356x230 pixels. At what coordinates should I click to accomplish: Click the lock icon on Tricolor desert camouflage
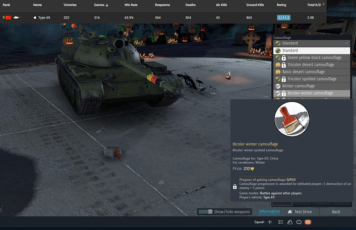(284, 65)
